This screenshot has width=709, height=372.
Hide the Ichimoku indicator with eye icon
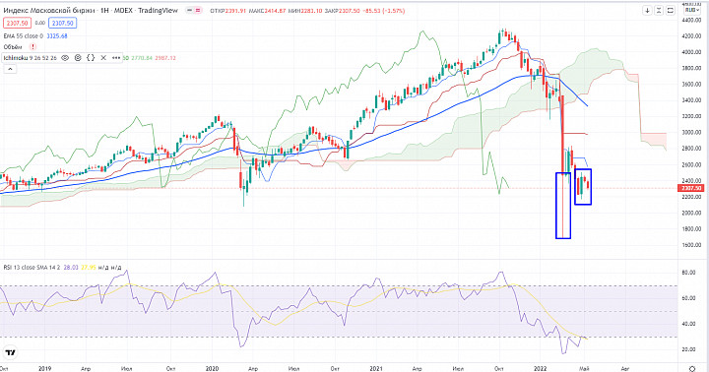point(65,58)
